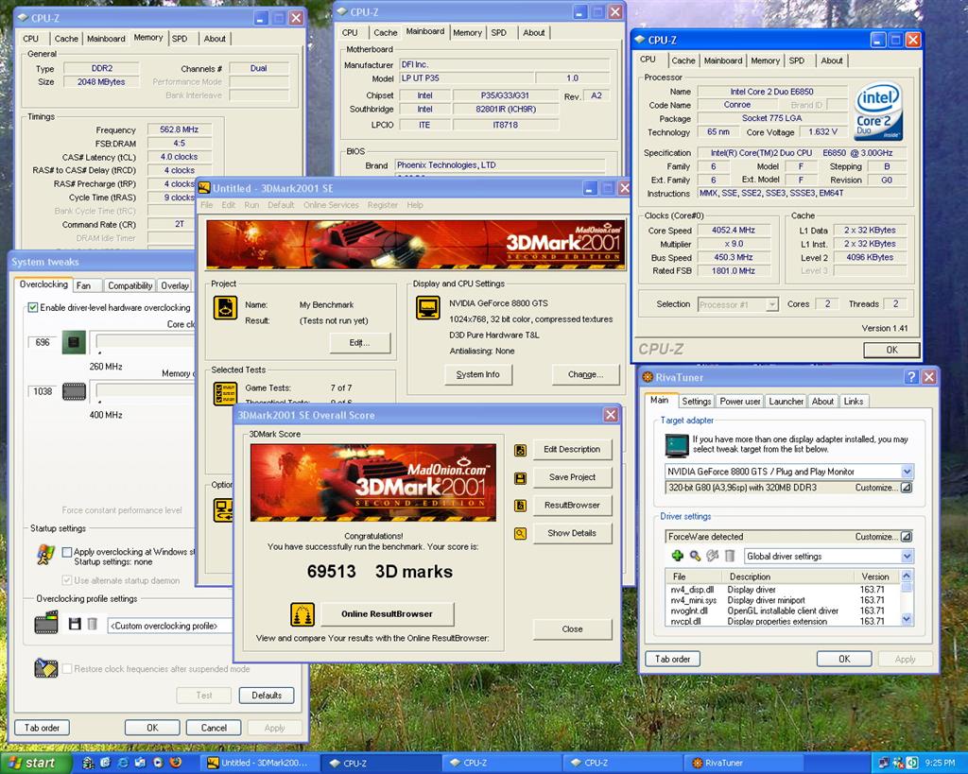The width and height of the screenshot is (968, 774).
Task: Click the Intel Core 2 Duo logo in CPU-Z
Action: (879, 112)
